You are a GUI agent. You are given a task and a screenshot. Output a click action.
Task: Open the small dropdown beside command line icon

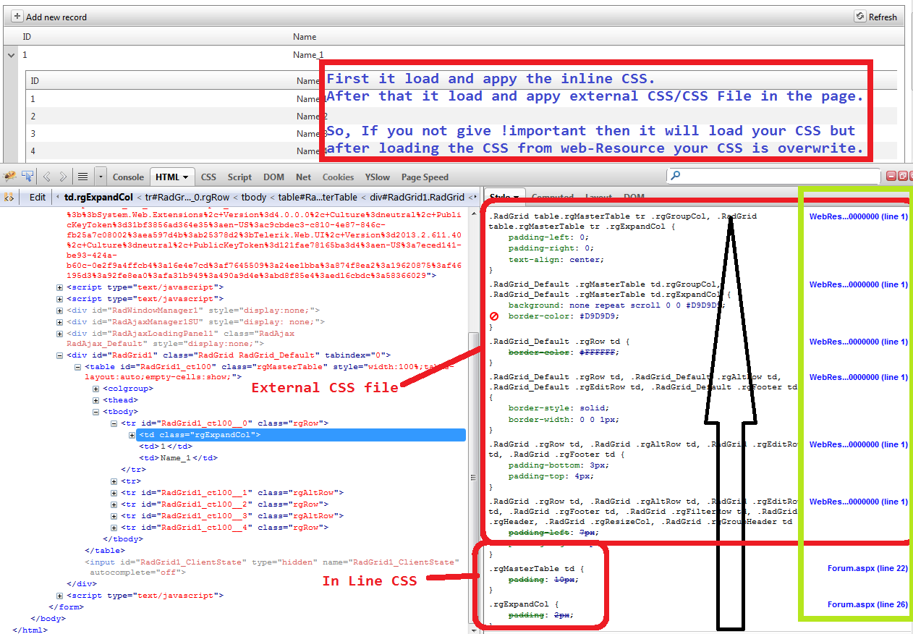[101, 176]
